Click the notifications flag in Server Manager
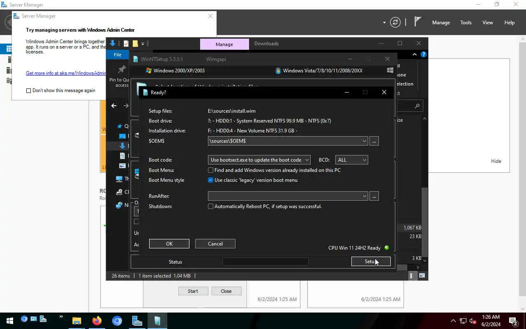Viewport: 526px width, 329px height. (418, 22)
